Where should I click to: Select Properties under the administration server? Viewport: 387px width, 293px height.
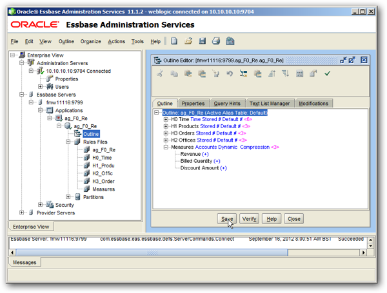tap(66, 79)
